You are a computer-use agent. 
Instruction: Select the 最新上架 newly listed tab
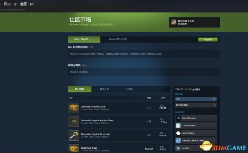click(105, 89)
